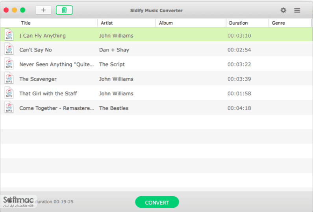Select the track "Never Seen Anything "Quite..."
The image size is (313, 212).
pyautogui.click(x=56, y=64)
